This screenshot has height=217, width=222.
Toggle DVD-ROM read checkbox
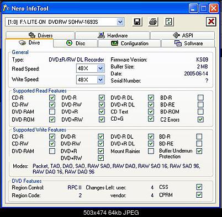52,120
